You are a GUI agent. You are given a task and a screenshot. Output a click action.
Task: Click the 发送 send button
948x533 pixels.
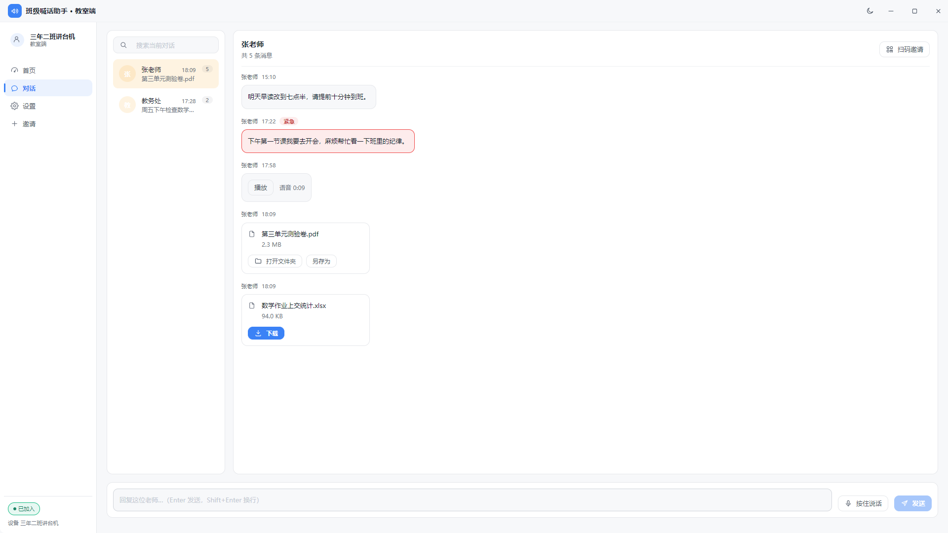pos(913,503)
